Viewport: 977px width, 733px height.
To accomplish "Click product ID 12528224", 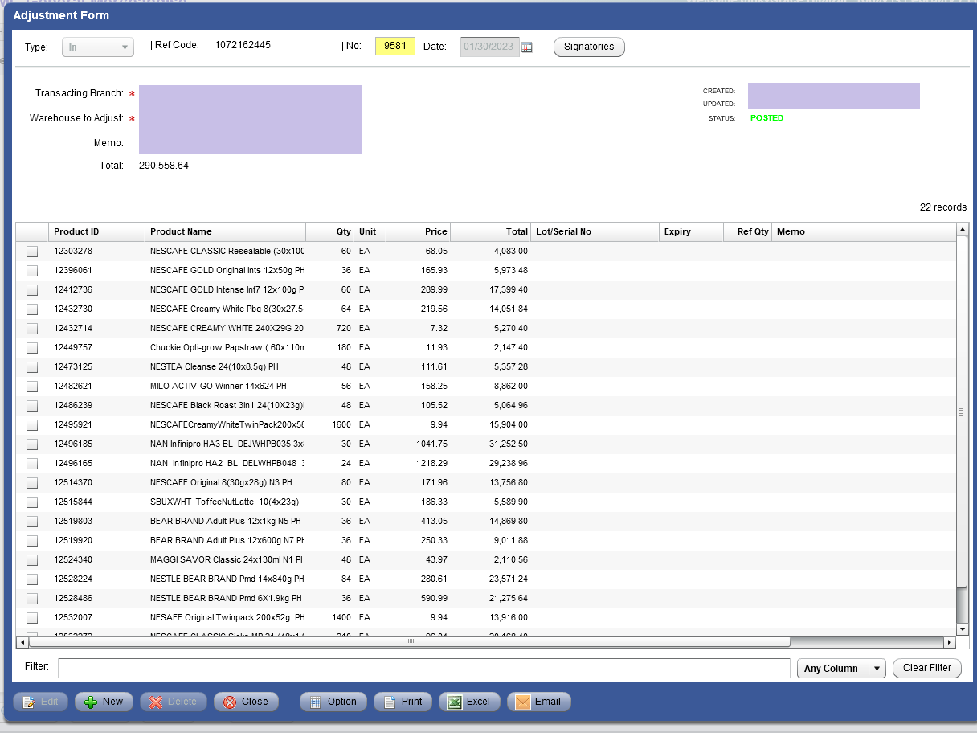I will click(x=73, y=579).
